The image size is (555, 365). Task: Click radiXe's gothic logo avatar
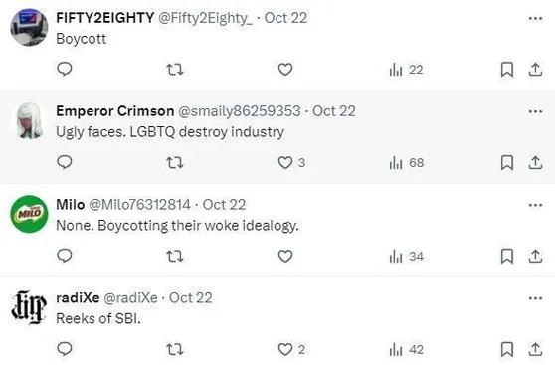click(29, 307)
